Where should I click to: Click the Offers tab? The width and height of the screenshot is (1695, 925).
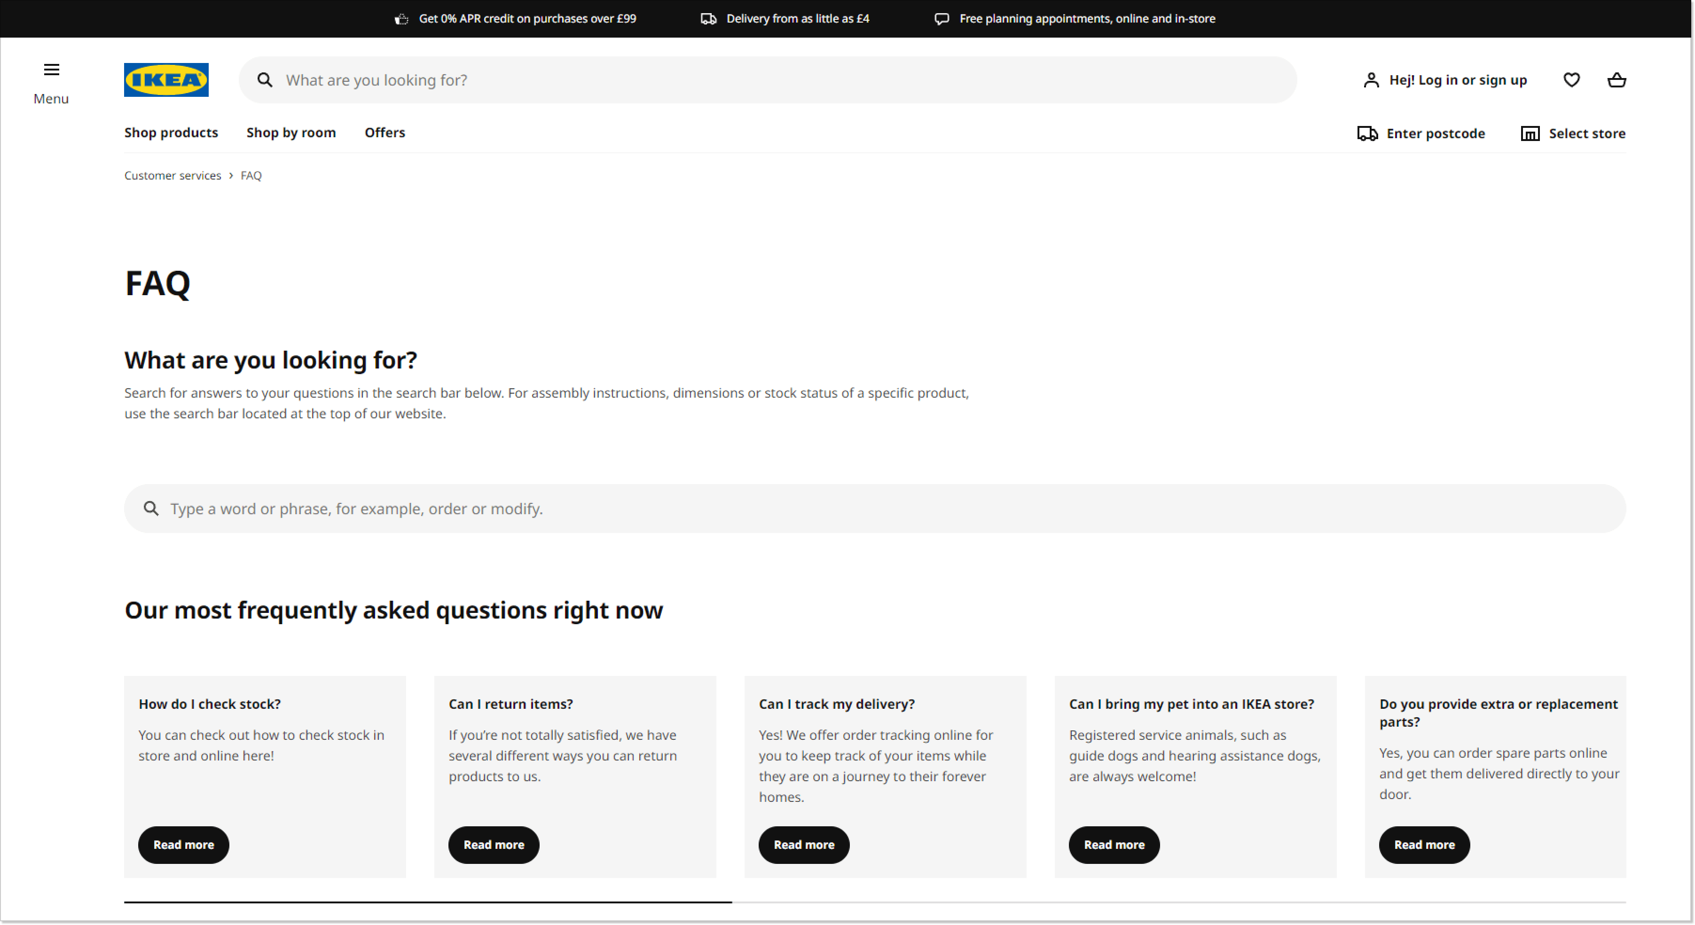coord(385,132)
